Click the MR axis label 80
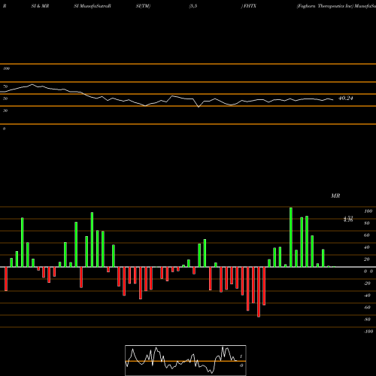 point(367,223)
